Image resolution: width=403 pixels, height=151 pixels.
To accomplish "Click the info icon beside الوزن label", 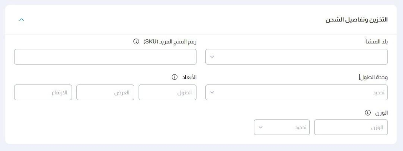I will point(367,113).
